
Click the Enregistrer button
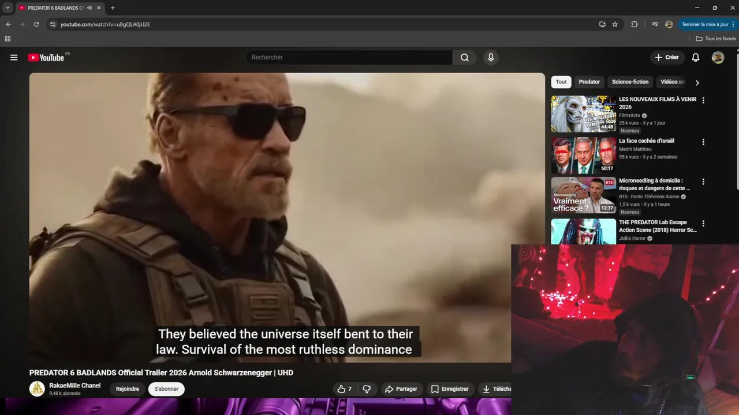pyautogui.click(x=450, y=389)
